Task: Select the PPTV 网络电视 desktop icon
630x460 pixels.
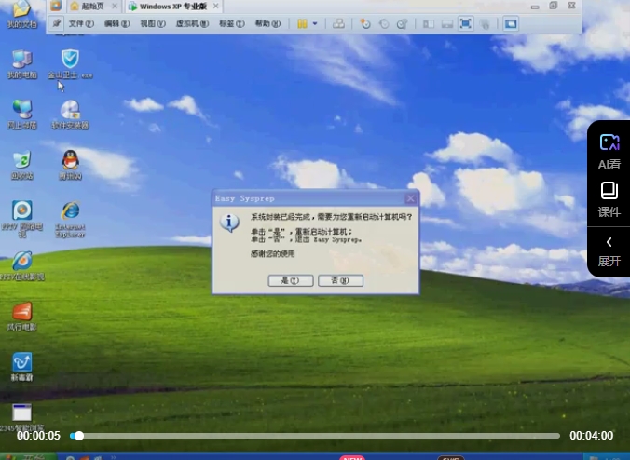Action: point(21,218)
